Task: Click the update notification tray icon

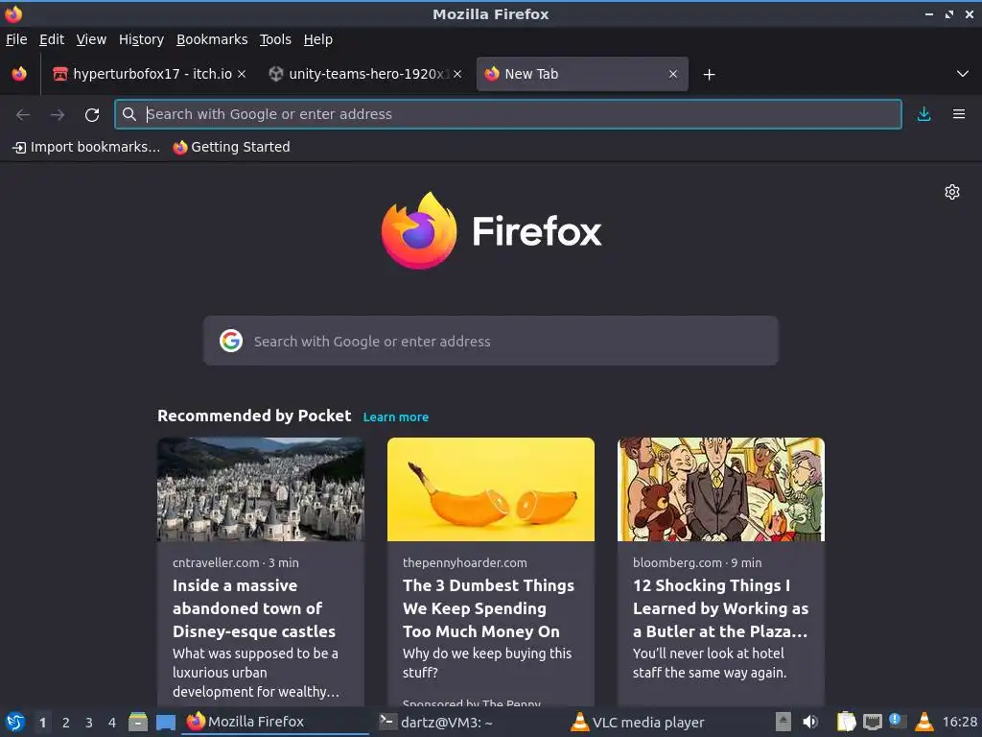Action: tap(898, 721)
